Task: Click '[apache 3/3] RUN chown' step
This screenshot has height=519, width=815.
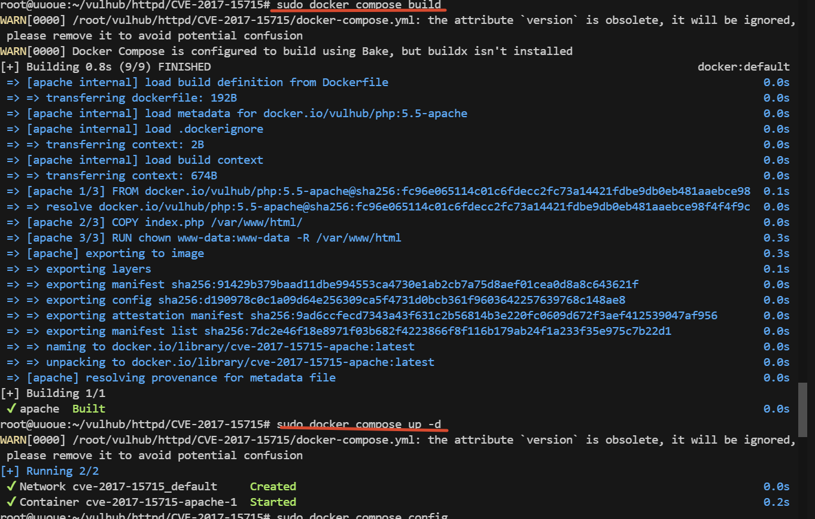Action: [x=204, y=238]
